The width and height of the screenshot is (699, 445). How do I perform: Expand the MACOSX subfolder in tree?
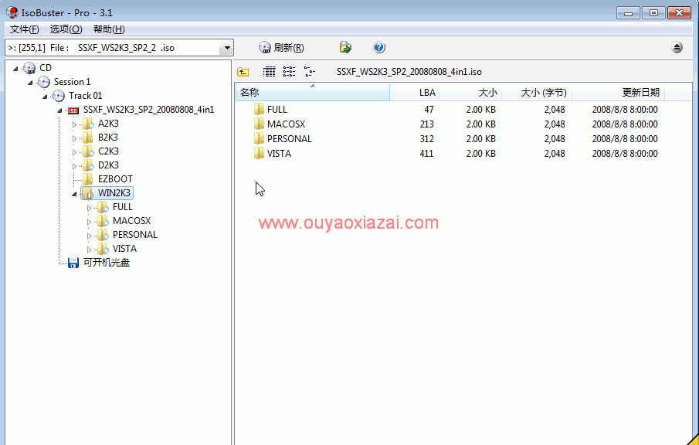click(89, 222)
